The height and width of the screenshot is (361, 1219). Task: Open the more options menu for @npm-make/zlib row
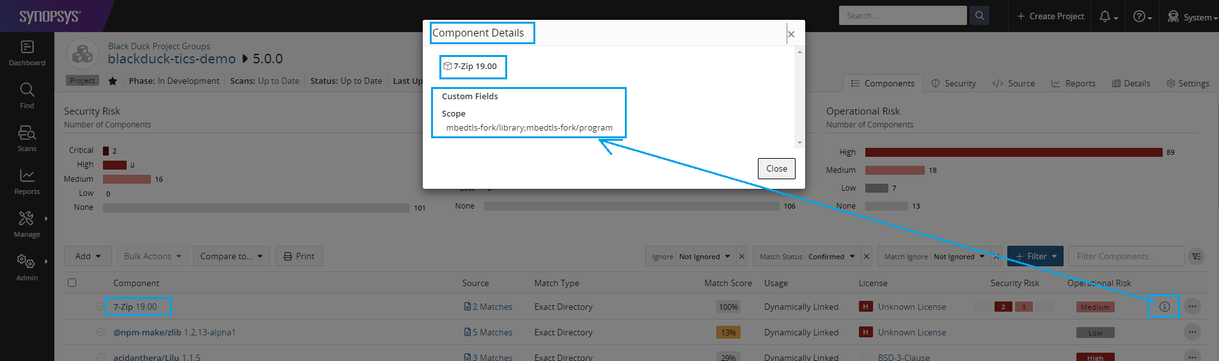1192,332
